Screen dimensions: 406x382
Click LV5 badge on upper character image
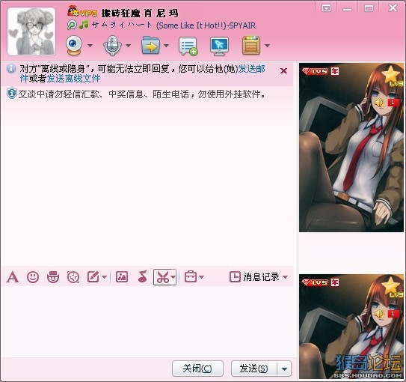pyautogui.click(x=316, y=71)
